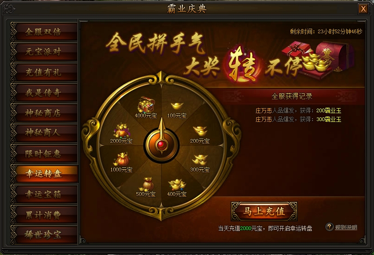The image size is (374, 255).
Task: Switch to the 全服双倍 tab
Action: coord(44,31)
